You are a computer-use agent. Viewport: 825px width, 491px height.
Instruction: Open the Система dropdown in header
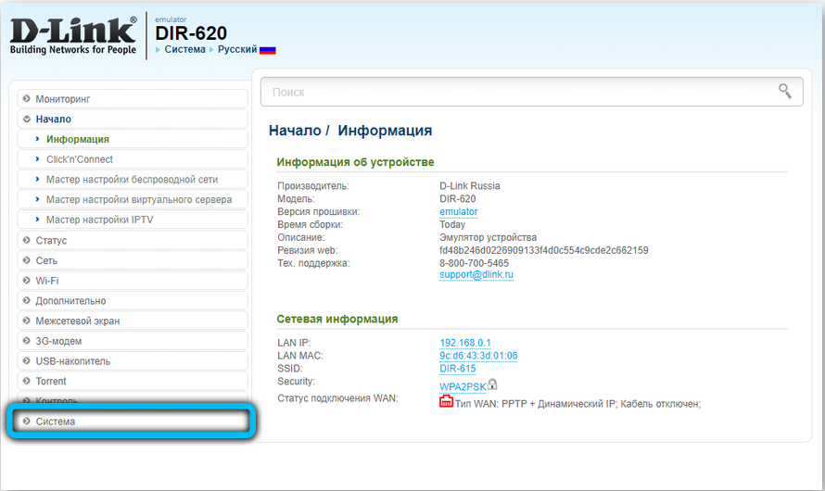184,49
